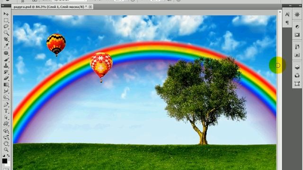The image size is (303, 170).
Task: Open the Actions panel
Action: 297,55
